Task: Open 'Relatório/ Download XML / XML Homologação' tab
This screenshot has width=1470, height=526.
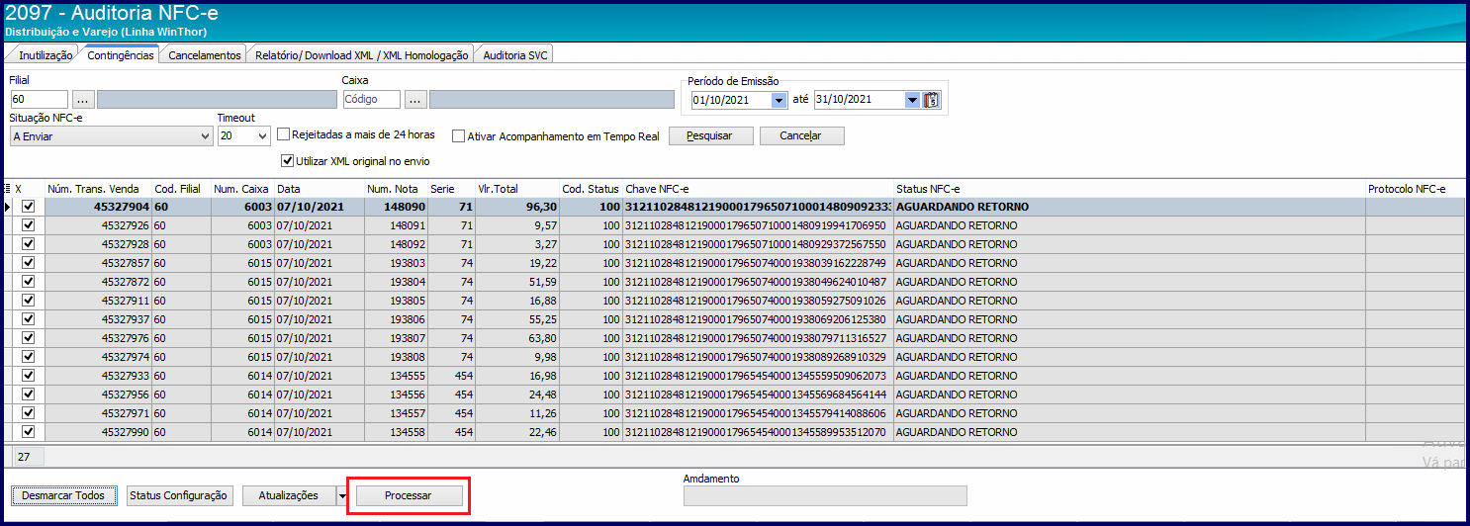Action: [x=361, y=55]
